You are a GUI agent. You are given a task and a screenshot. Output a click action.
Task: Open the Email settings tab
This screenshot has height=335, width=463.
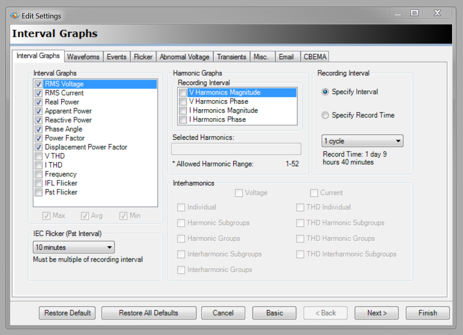[x=287, y=57]
